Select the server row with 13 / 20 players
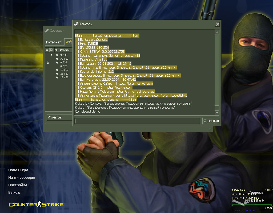This screenshot has width=273, height=213. click(59, 77)
